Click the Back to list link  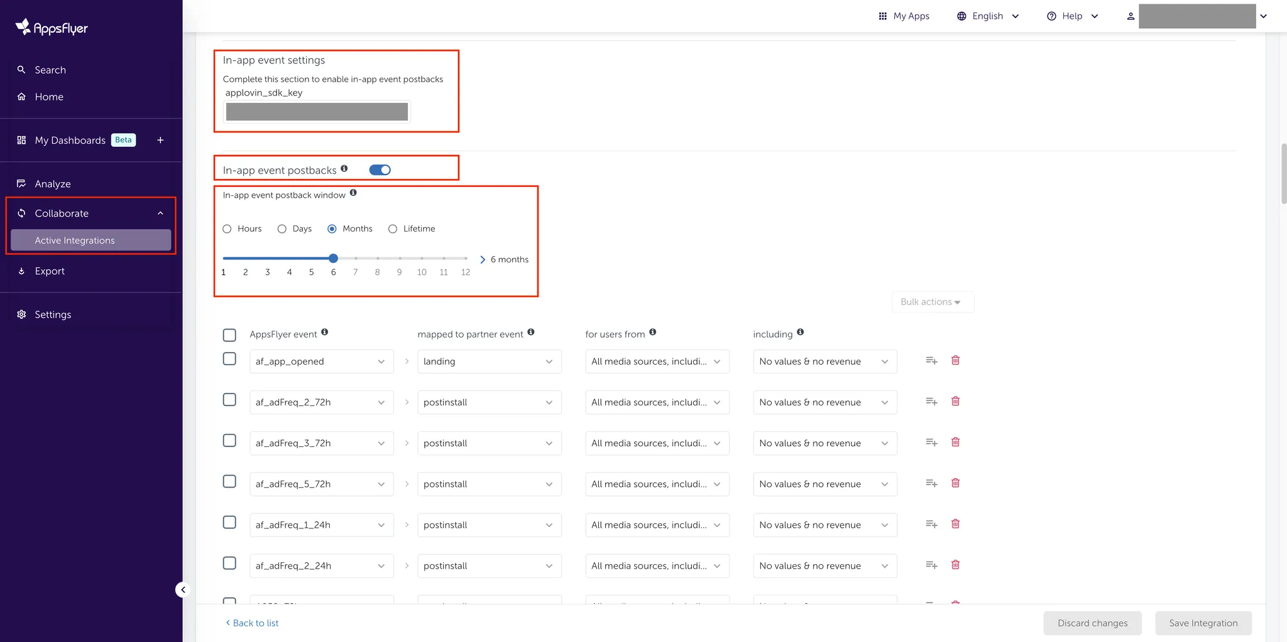[x=252, y=623]
